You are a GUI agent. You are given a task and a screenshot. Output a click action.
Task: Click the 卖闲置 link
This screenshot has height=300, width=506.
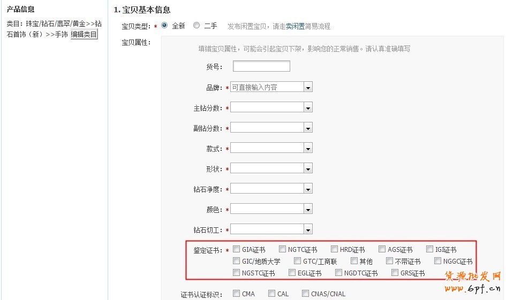click(x=295, y=26)
